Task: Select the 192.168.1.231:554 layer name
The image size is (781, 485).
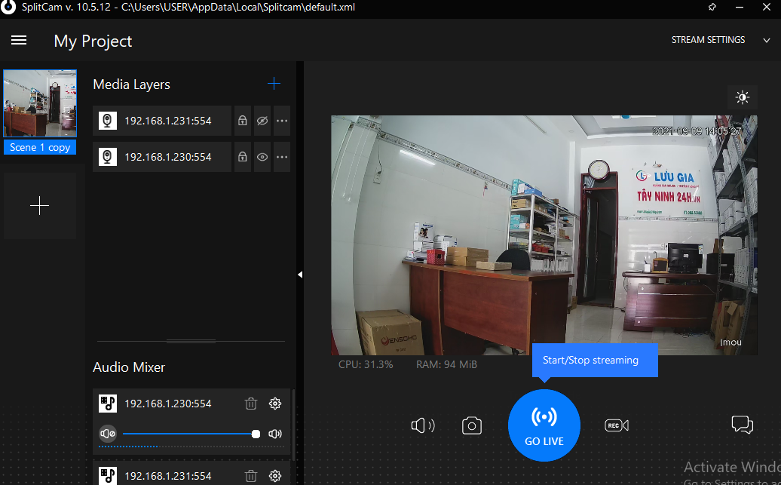Action: click(168, 121)
